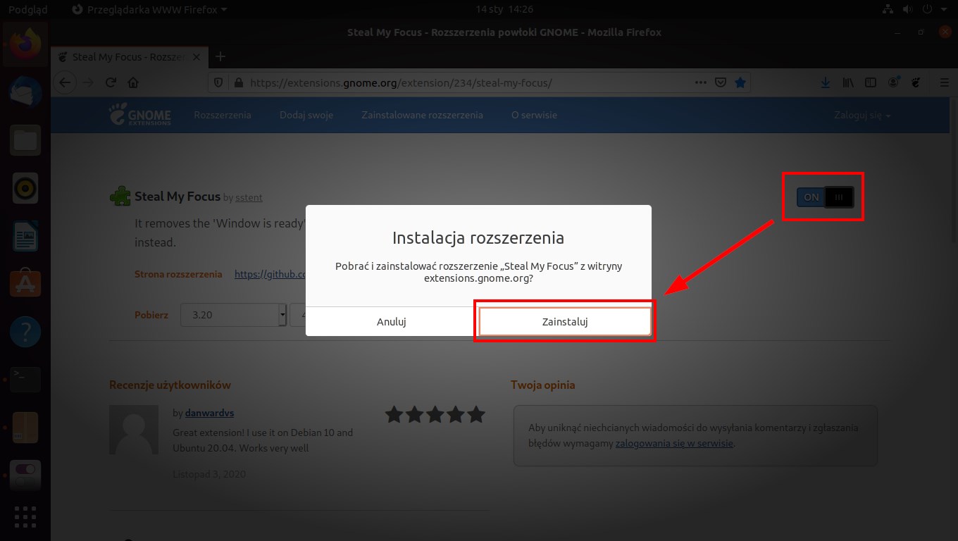The height and width of the screenshot is (541, 958).
Task: Open the Downloads panel arrow
Action: [826, 82]
